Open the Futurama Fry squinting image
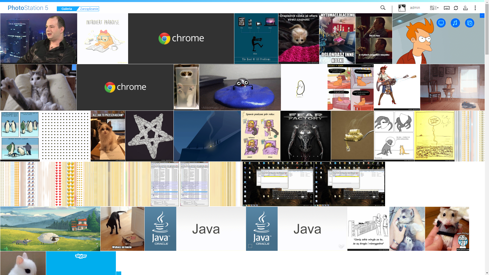This screenshot has width=489, height=275. tap(439, 38)
